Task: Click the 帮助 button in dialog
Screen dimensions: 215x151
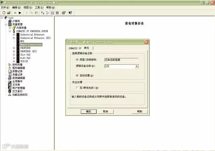Action: [x=140, y=111]
